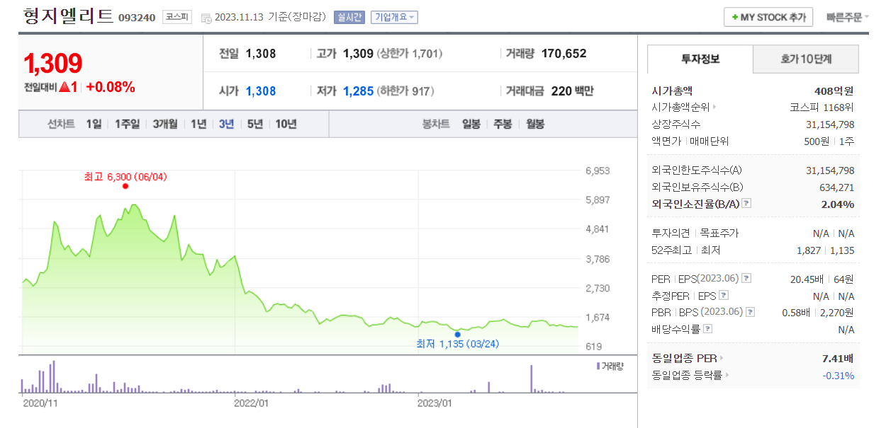
Task: Click the 코스피 market badge
Action: point(176,17)
